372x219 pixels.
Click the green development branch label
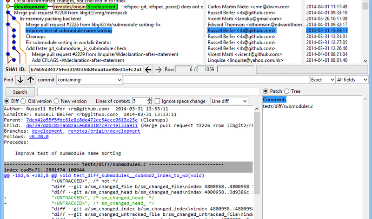[30, 7]
